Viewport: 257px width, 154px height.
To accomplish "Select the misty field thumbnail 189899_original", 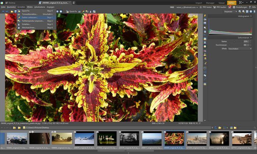I will 62,139.
